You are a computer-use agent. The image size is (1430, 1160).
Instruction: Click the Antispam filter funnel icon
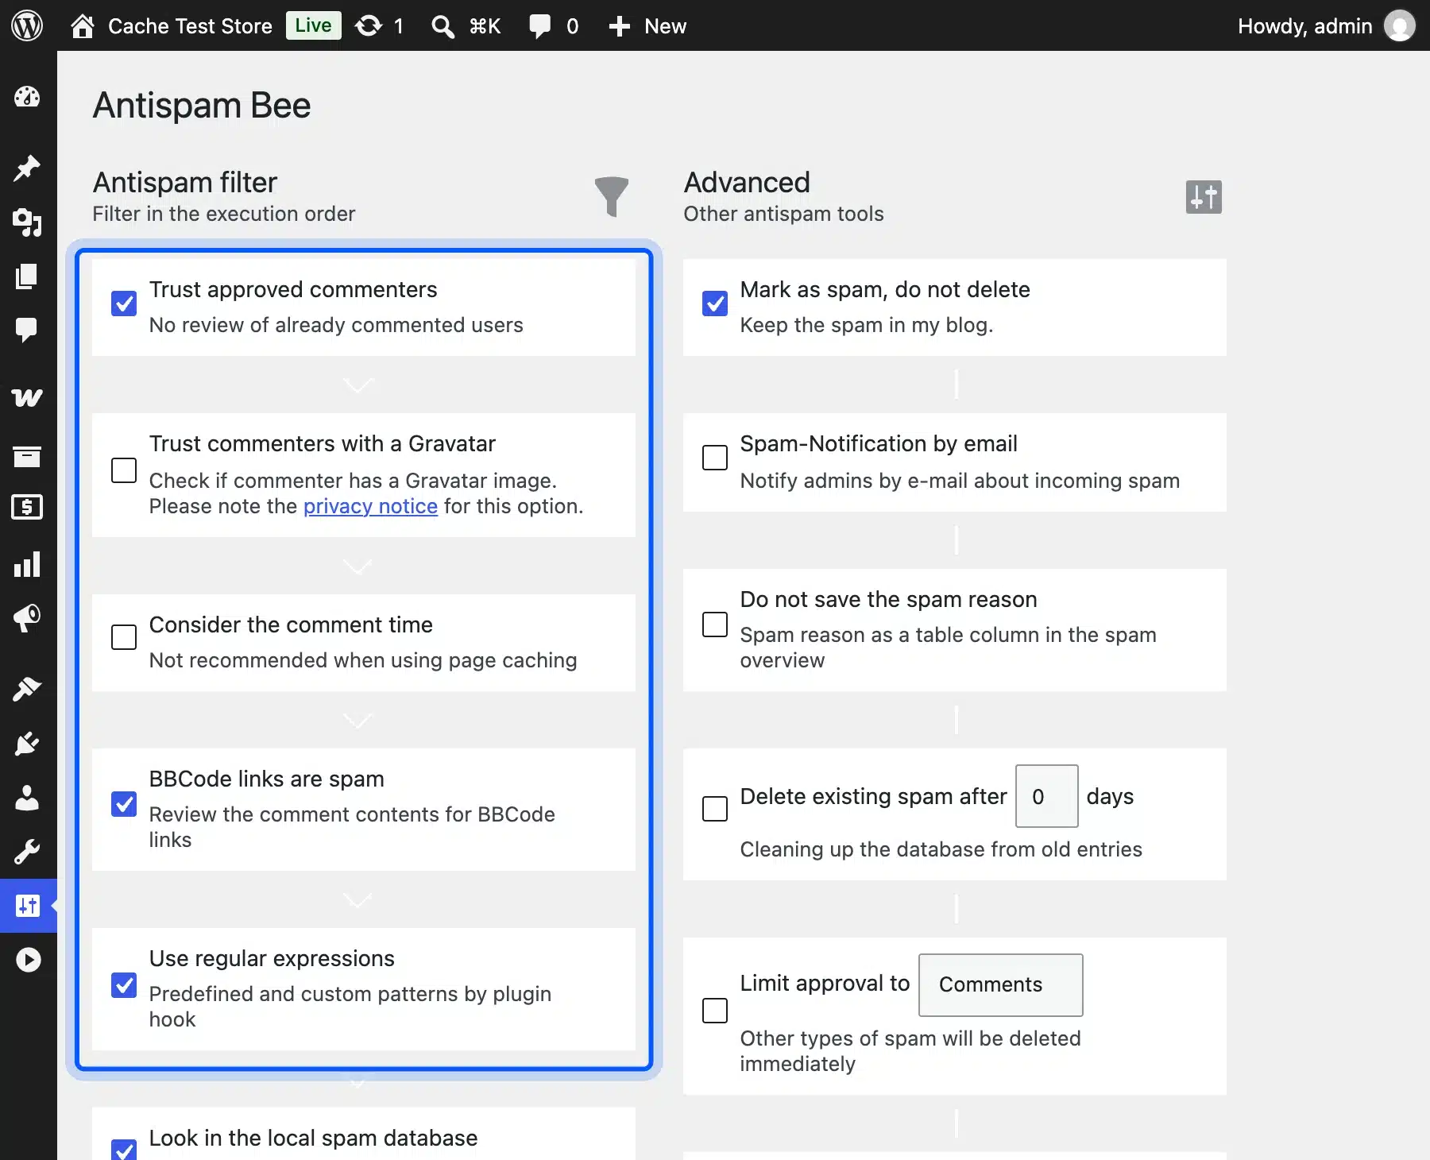coord(611,196)
